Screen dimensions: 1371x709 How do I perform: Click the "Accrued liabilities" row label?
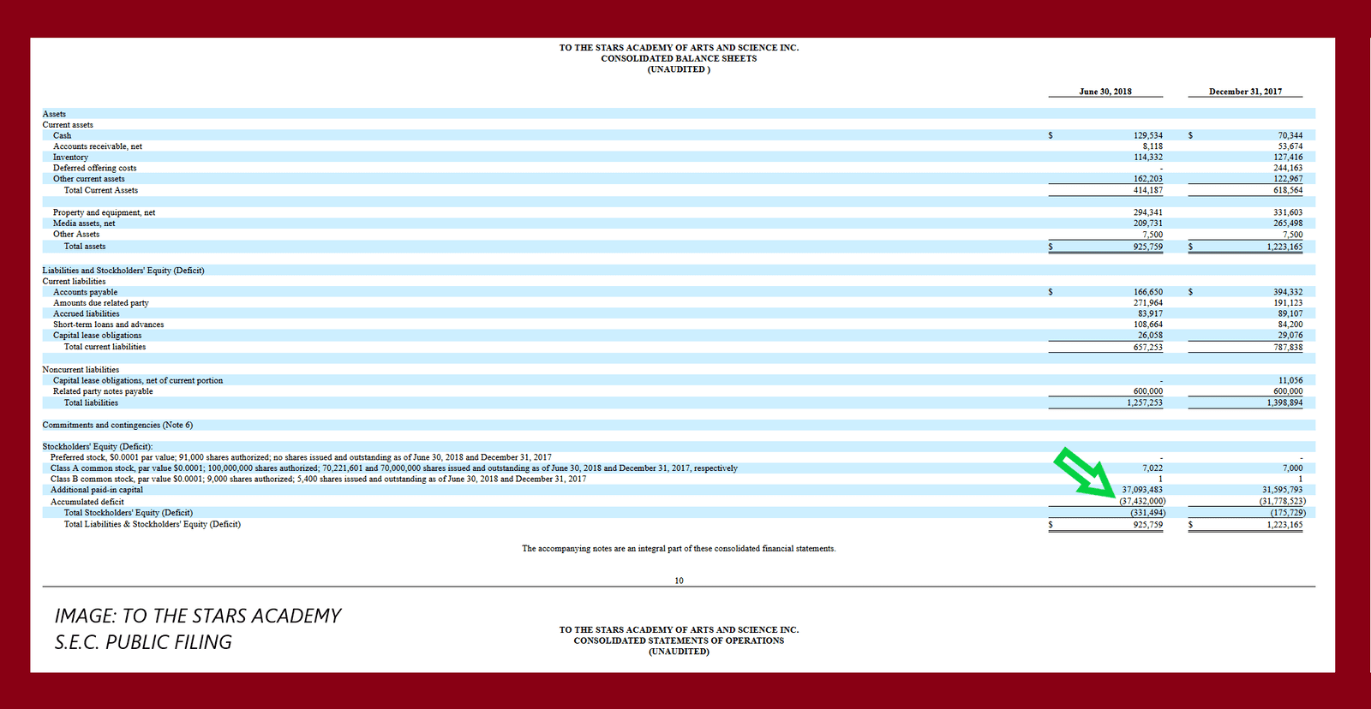point(87,314)
